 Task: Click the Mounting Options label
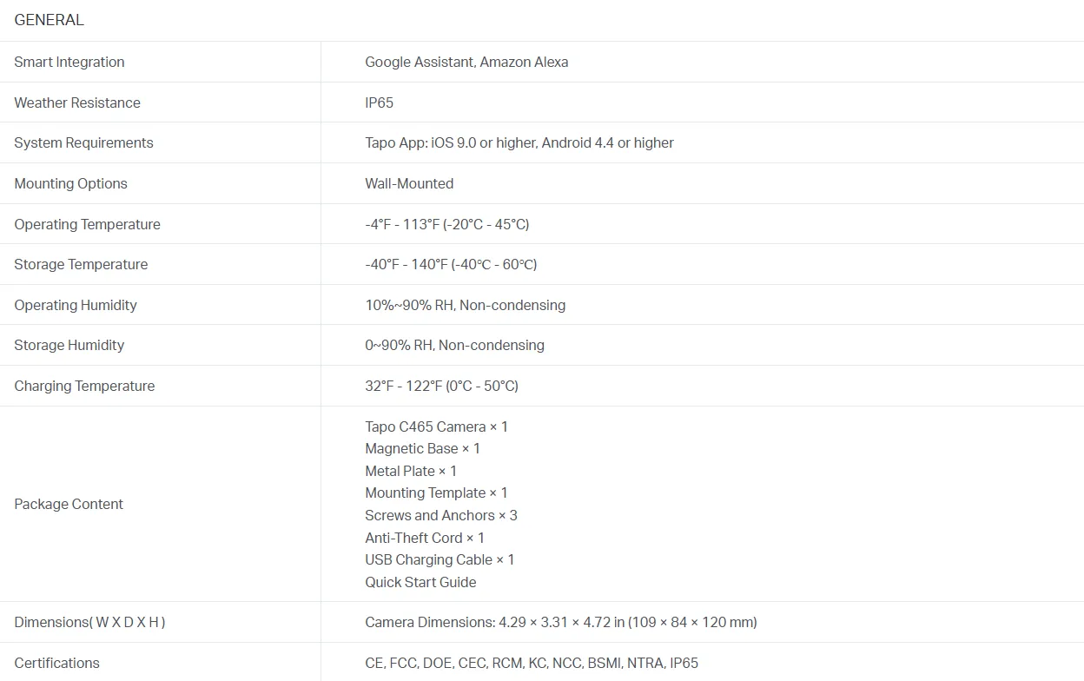pyautogui.click(x=70, y=183)
